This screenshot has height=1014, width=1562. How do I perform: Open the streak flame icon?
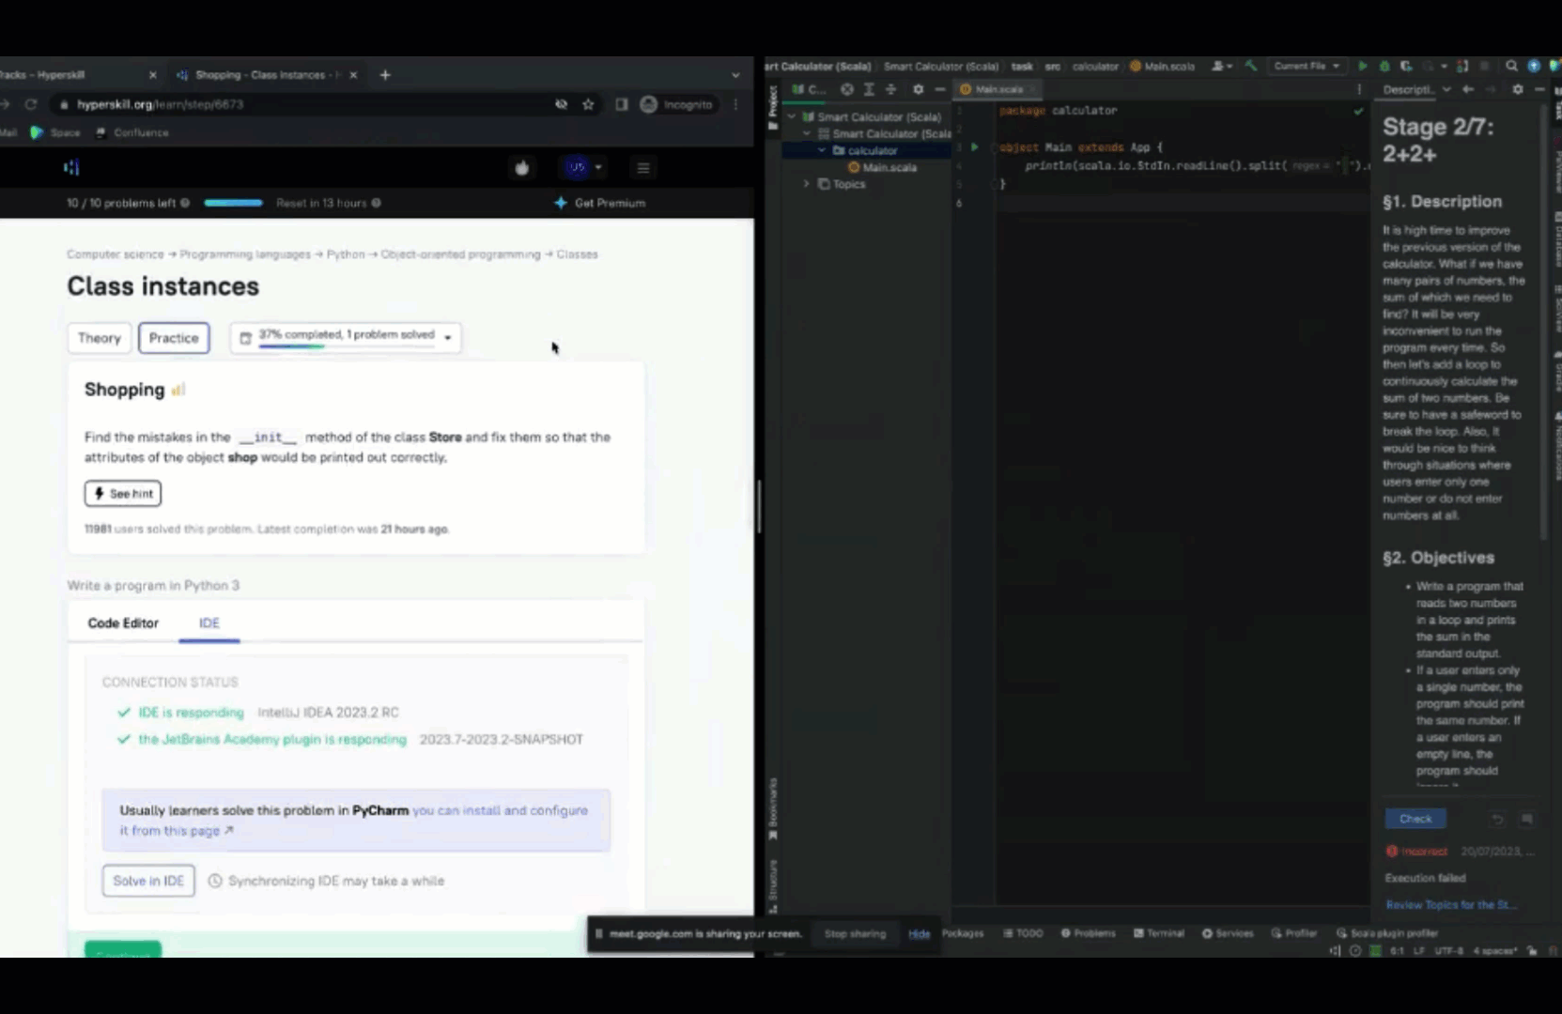tap(522, 168)
